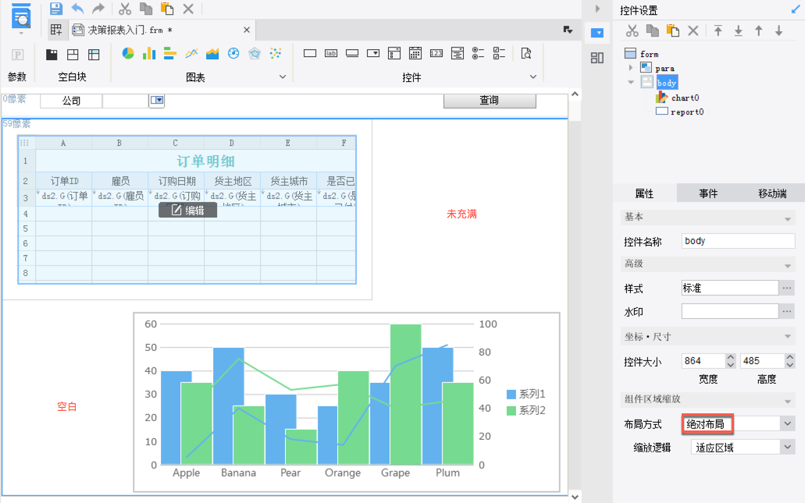Viewport: 805px width, 503px height.
Task: Switch to the 移动端 tab
Action: (771, 193)
